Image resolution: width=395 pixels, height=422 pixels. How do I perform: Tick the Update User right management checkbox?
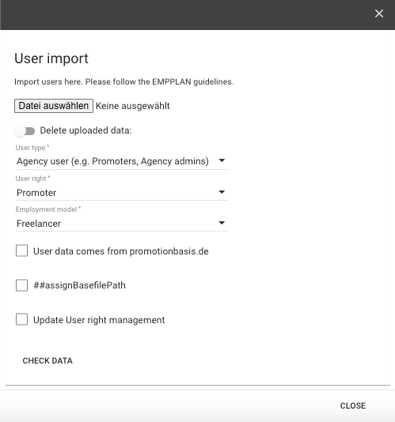[x=21, y=319]
